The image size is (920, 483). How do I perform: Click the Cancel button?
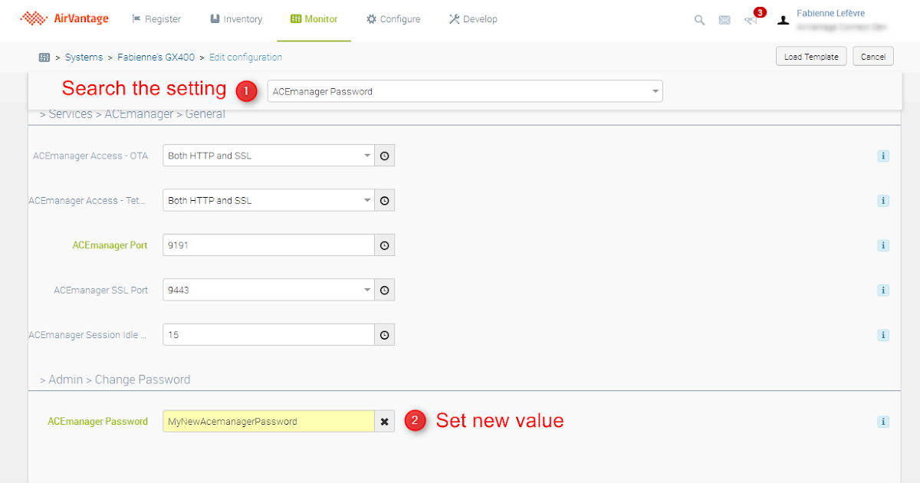point(873,57)
